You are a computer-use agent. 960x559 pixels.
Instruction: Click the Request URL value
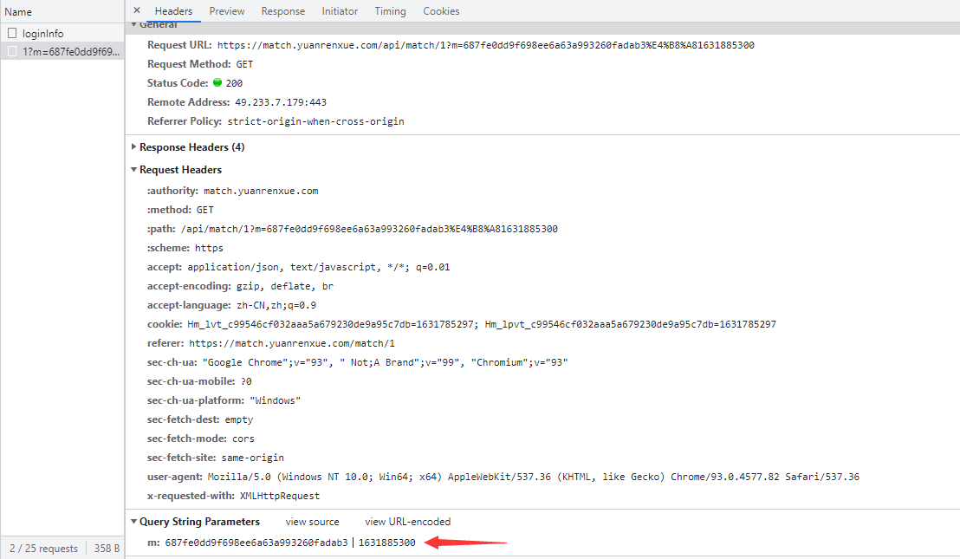(x=485, y=45)
